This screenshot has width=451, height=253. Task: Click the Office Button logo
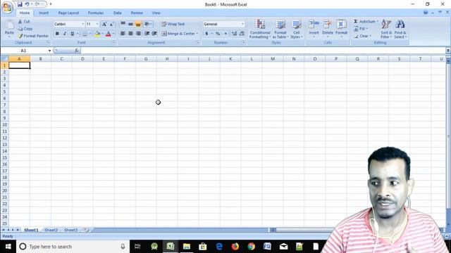point(8,7)
